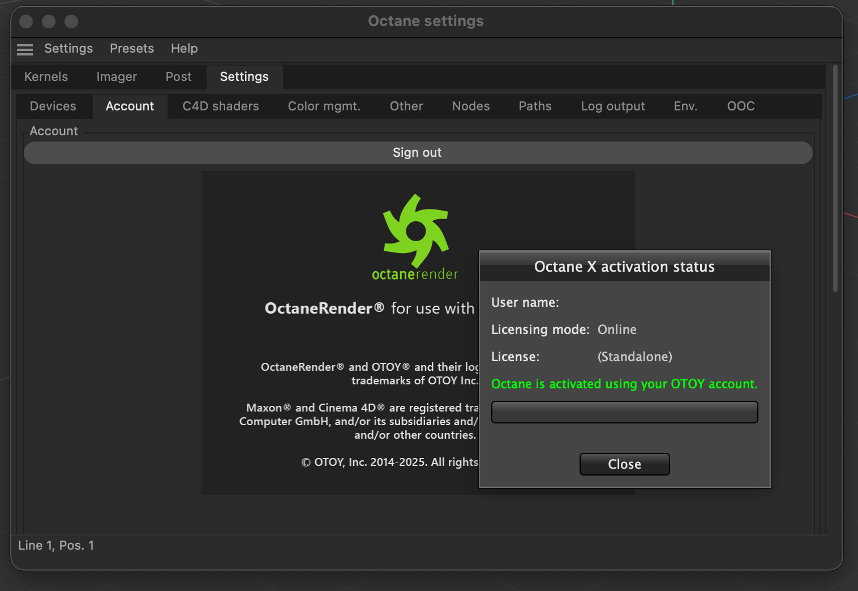The height and width of the screenshot is (591, 858).
Task: Close the activation status dialog
Action: (x=625, y=464)
